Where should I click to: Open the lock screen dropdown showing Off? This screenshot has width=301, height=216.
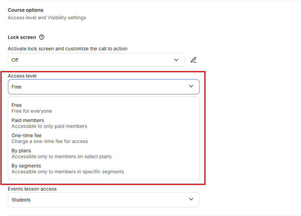pyautogui.click(x=93, y=60)
